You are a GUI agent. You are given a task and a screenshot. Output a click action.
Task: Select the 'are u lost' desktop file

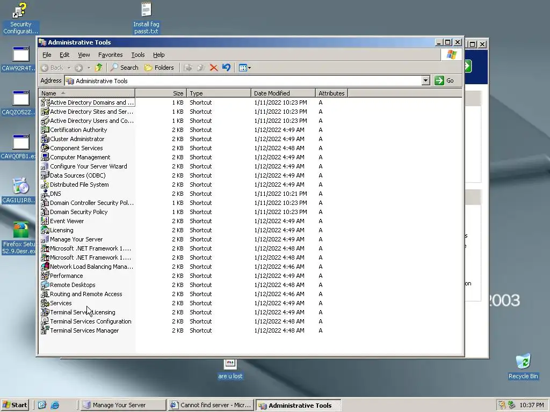230,369
